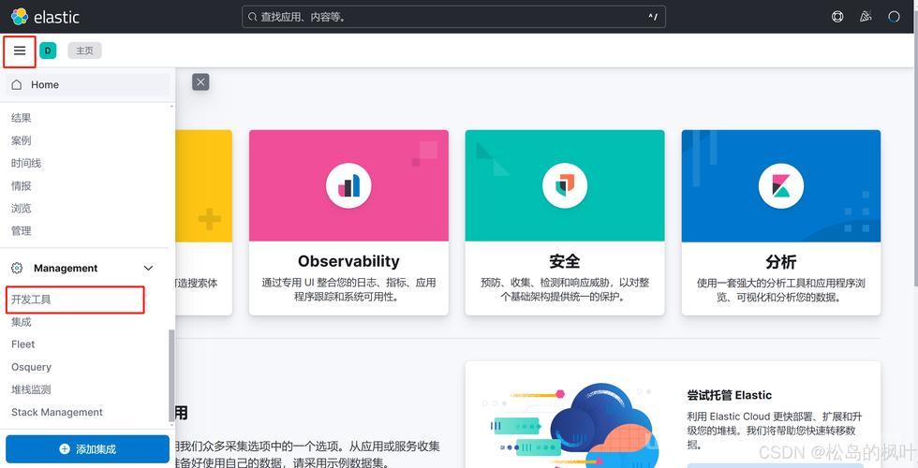The image size is (918, 468).
Task: Click the Observability logo icon
Action: point(348,186)
